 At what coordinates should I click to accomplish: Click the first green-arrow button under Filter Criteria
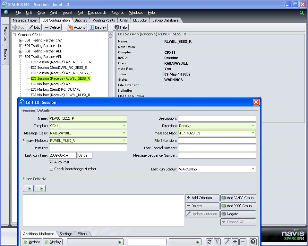tap(28, 188)
